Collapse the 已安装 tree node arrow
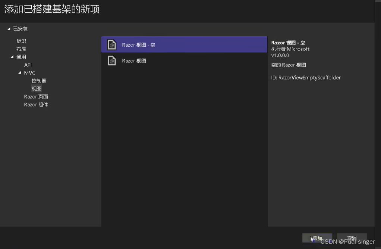This screenshot has width=381, height=249. point(9,29)
